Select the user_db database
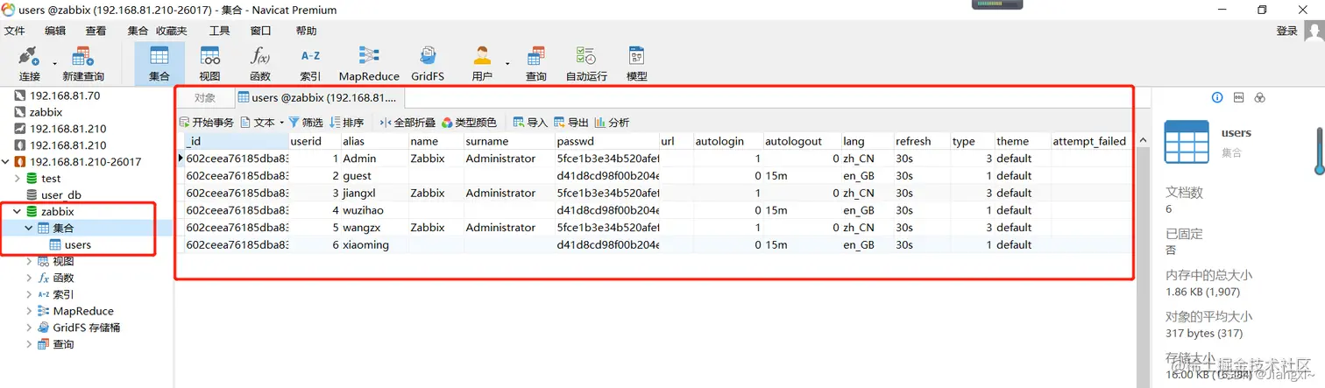Screen dimensions: 1325x388 pos(61,195)
